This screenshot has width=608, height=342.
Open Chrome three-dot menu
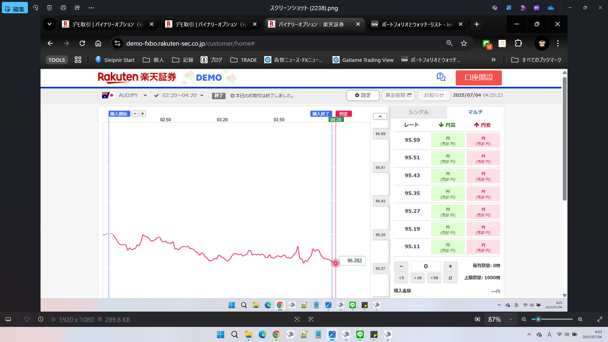point(558,44)
